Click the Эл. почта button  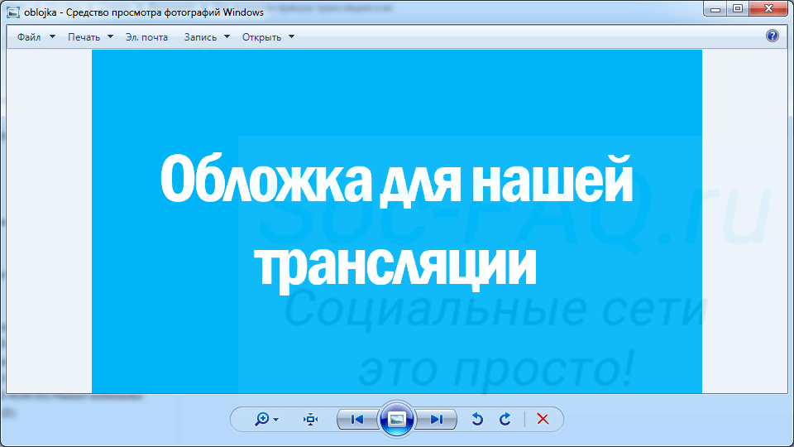pyautogui.click(x=146, y=37)
